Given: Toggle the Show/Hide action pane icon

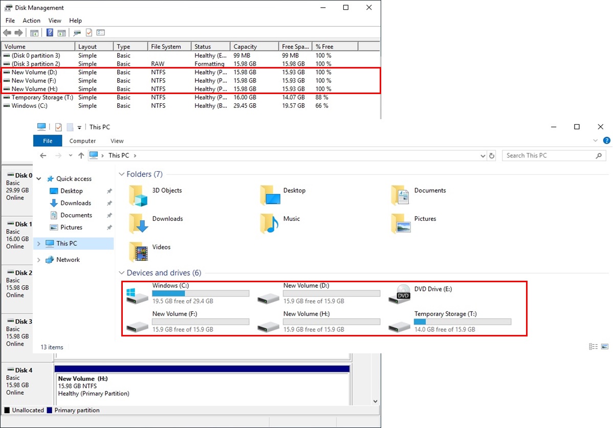Looking at the screenshot, I should pos(60,32).
